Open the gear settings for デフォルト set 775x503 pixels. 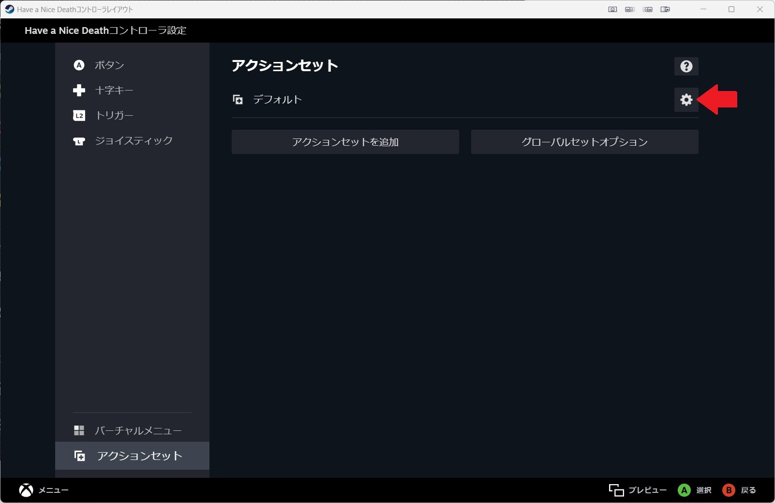(686, 100)
